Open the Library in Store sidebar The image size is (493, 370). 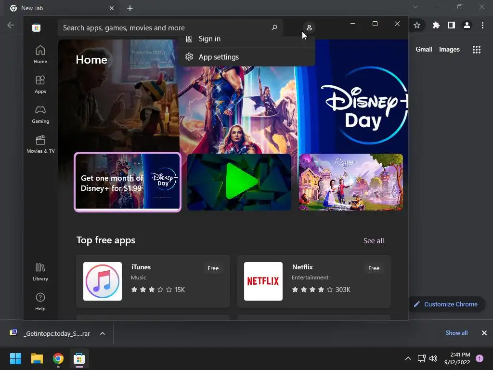coord(40,272)
